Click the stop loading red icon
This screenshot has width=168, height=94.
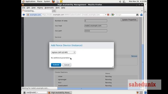click(x=108, y=15)
